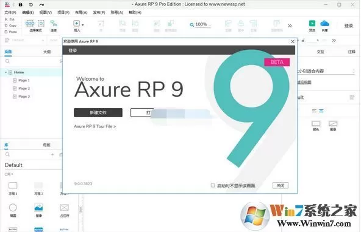Click the Save floppy disk icon
Viewport: 361px width, 232px height.
pyautogui.click(x=20, y=4)
